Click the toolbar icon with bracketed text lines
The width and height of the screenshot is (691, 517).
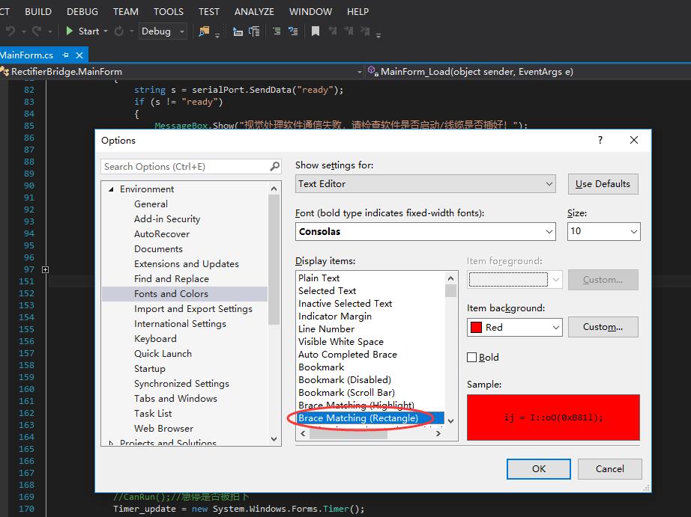coord(254,31)
